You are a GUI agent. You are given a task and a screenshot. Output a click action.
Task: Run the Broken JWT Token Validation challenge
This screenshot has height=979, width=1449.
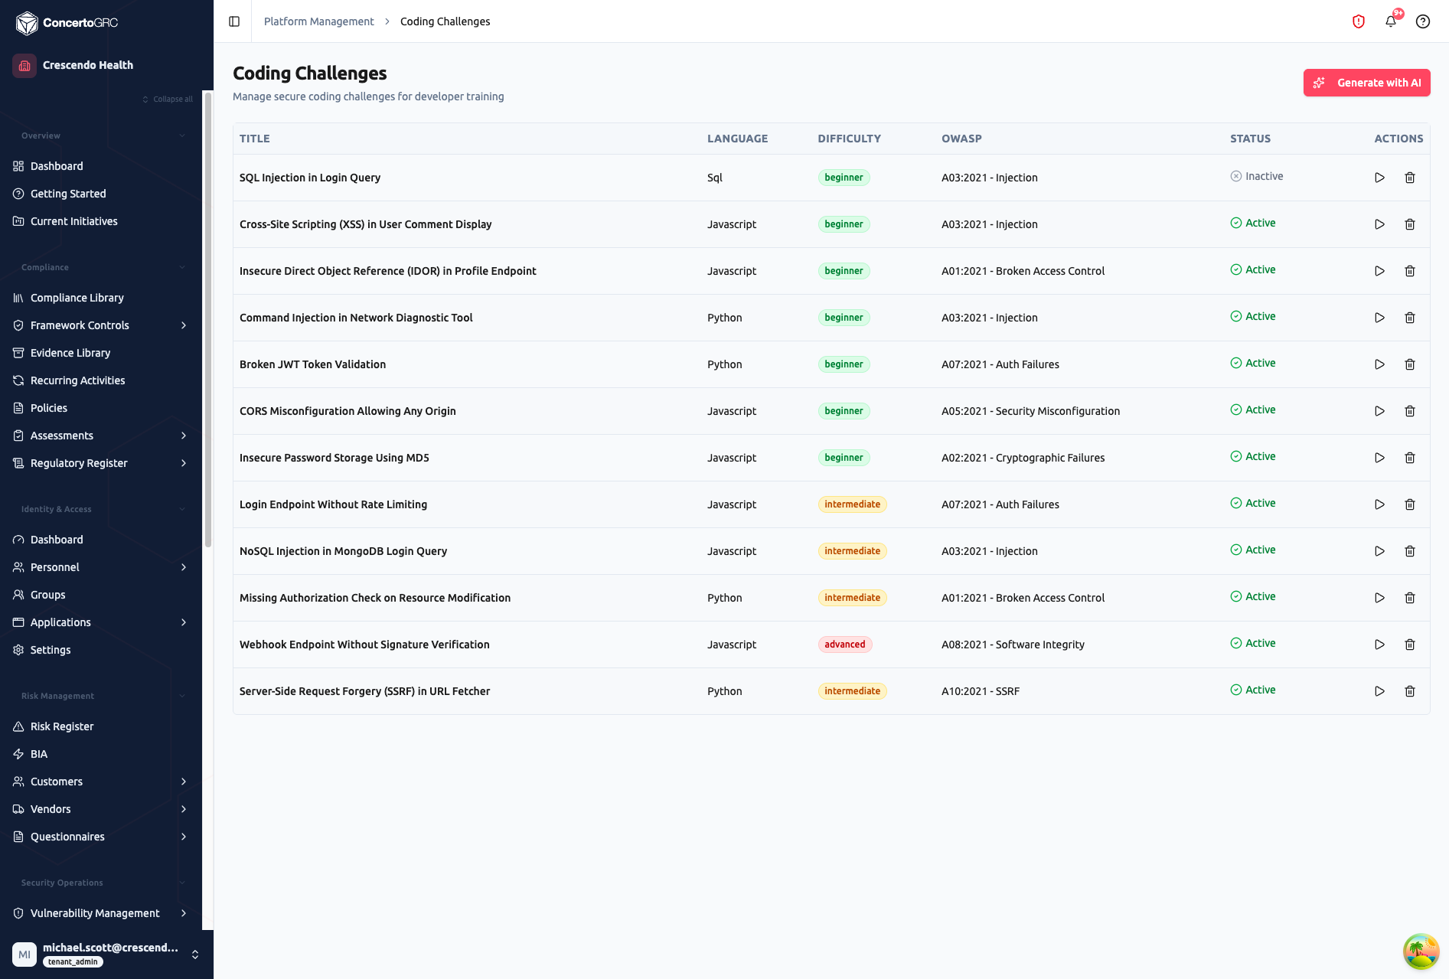pos(1379,364)
